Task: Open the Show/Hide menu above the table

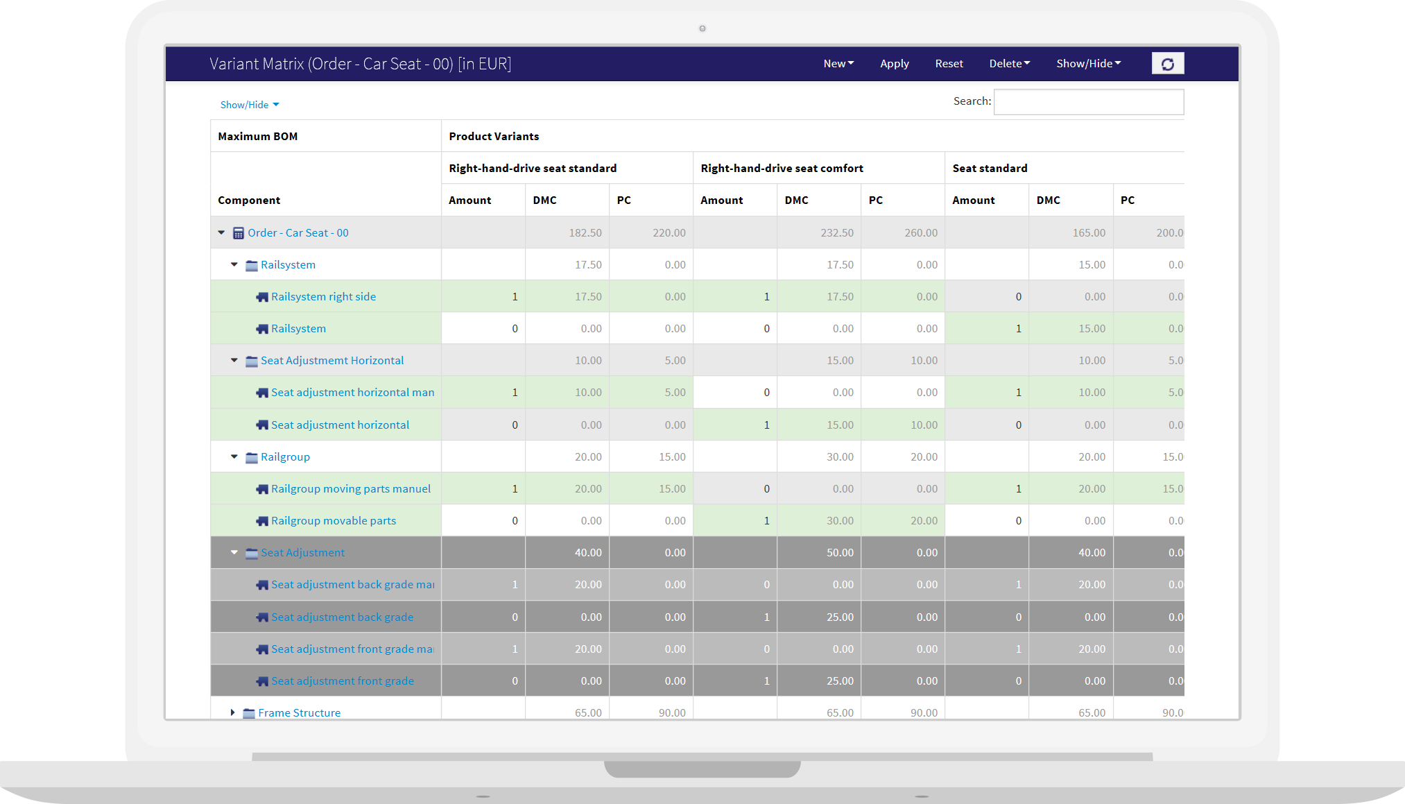Action: tap(248, 104)
